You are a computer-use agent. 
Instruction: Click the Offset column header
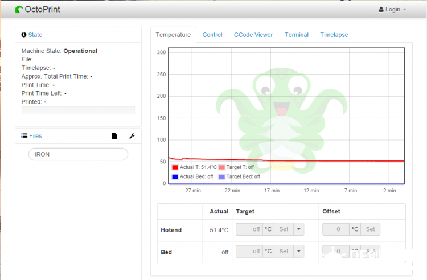tap(331, 212)
